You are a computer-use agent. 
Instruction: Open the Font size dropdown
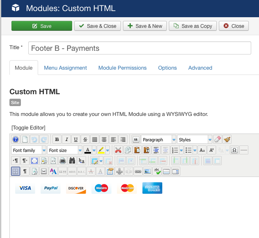65,150
